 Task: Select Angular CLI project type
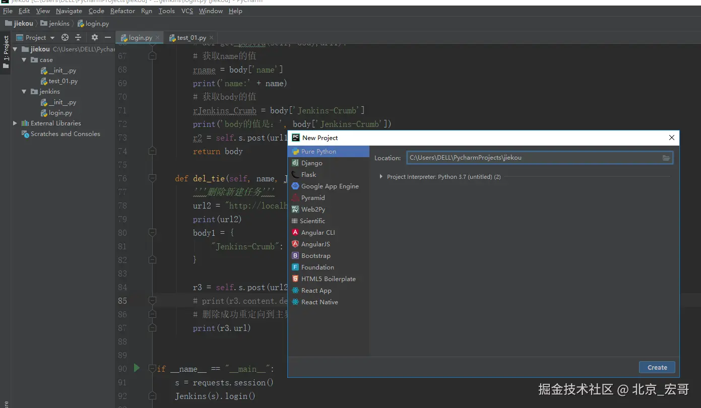coord(329,232)
